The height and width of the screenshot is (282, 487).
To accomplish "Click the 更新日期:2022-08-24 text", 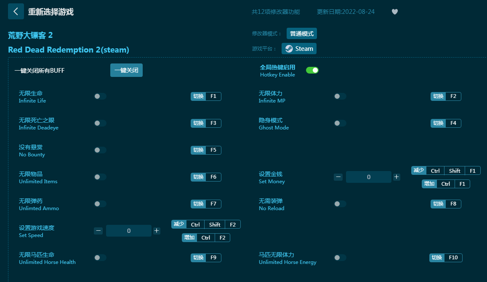I will [x=346, y=12].
